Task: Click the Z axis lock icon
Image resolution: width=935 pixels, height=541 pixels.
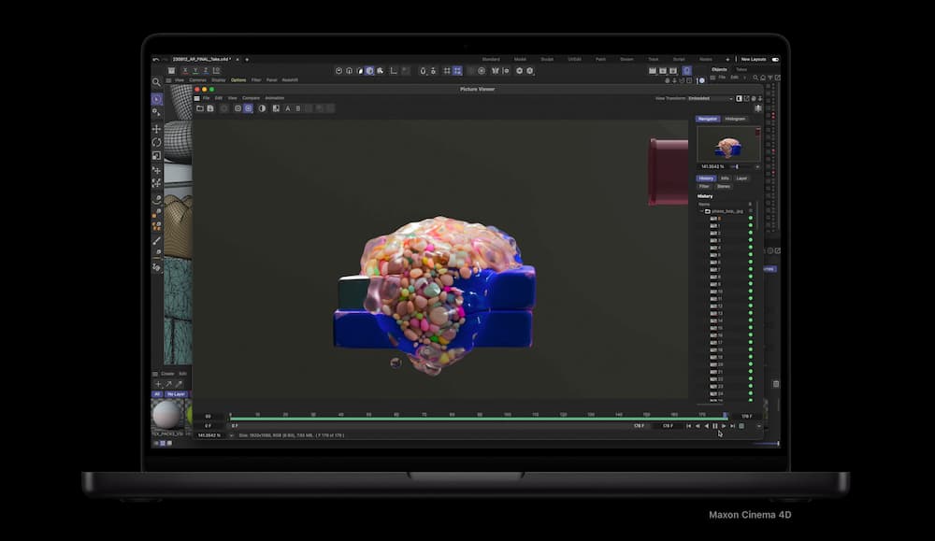Action: 206,71
